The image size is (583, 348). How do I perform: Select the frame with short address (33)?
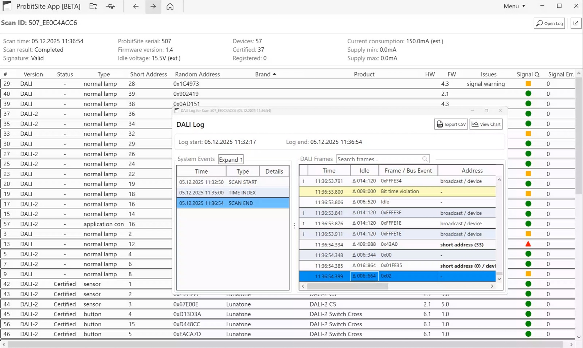(398, 245)
